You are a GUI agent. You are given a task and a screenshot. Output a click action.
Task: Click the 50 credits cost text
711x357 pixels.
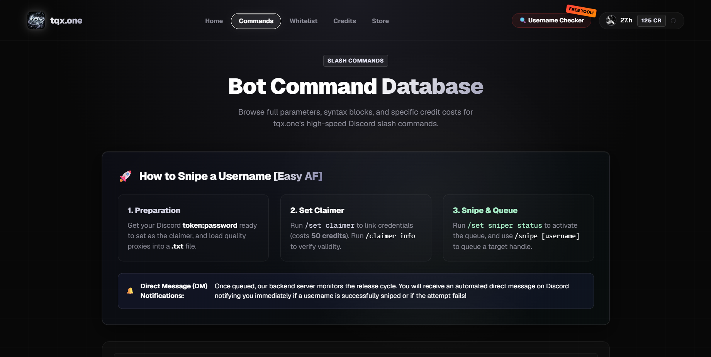[329, 236]
